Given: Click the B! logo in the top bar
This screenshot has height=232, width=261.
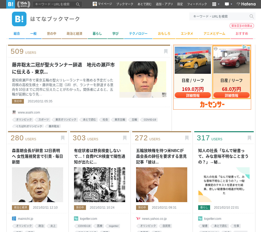Looking at the screenshot, I should 10,4.
